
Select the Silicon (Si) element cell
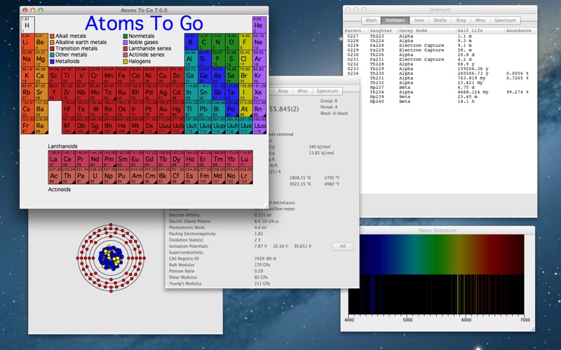(x=205, y=59)
